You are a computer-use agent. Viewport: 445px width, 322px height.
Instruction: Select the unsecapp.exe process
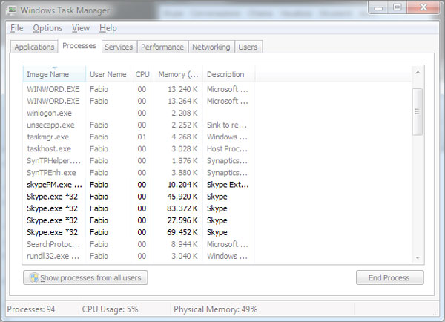[139, 125]
